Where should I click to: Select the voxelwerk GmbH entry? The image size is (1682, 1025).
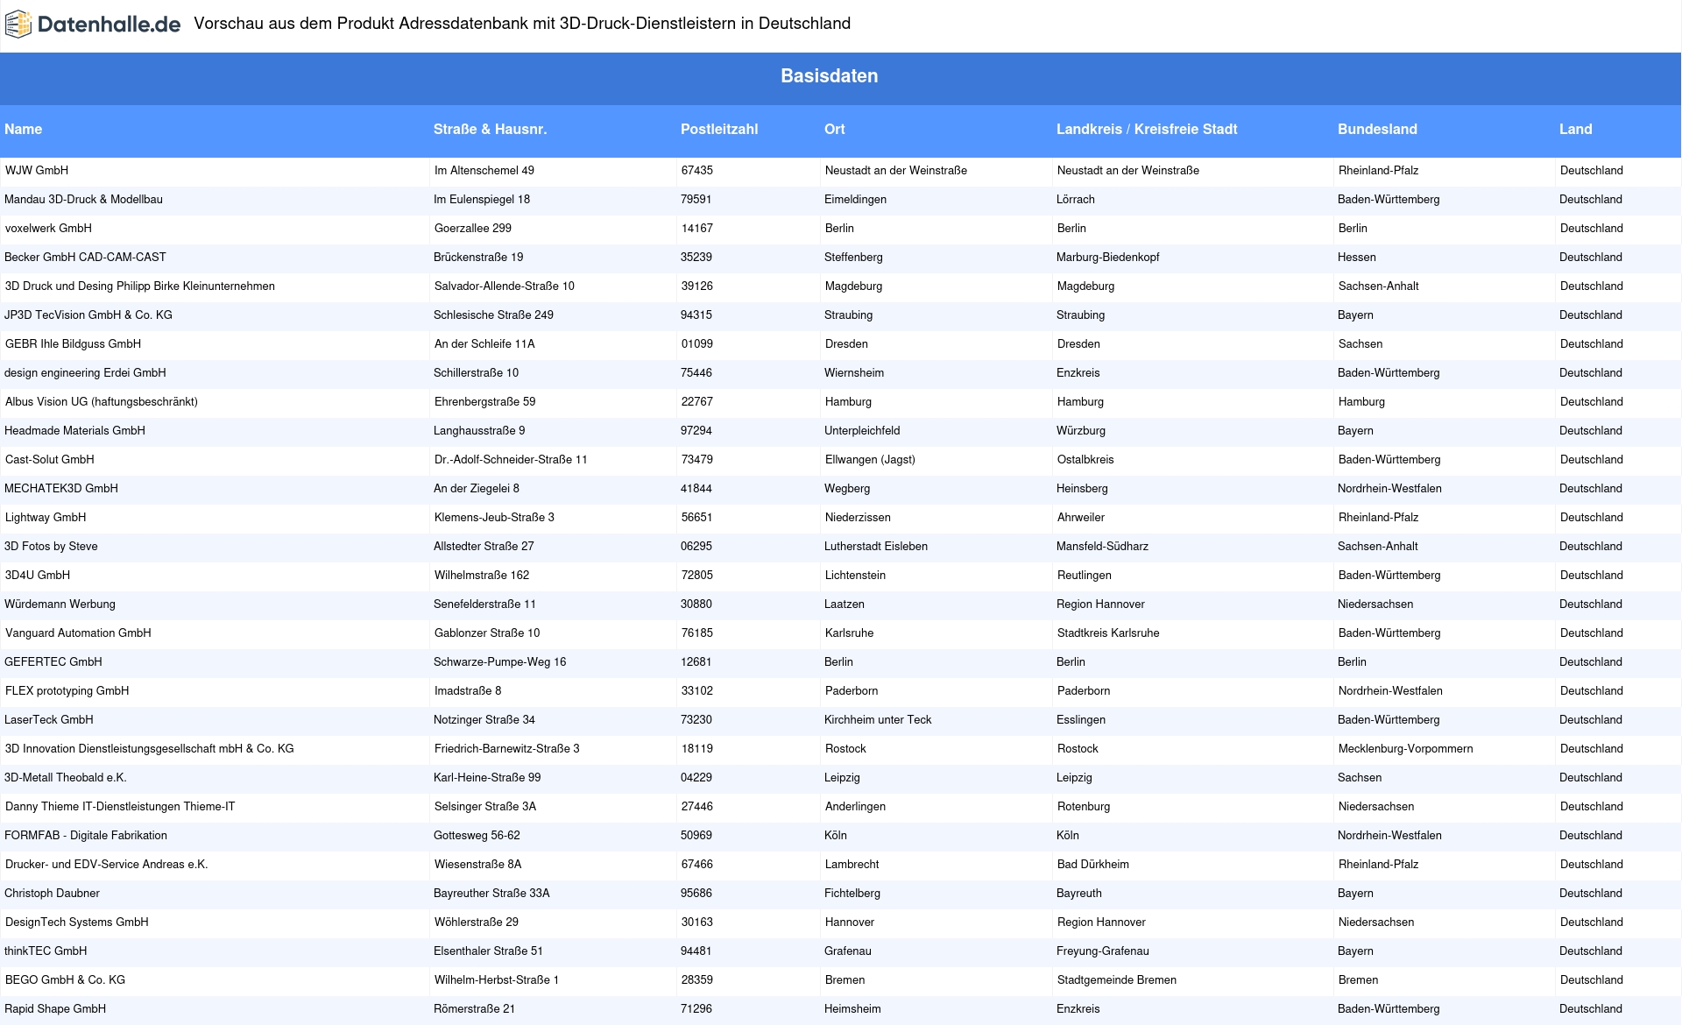pos(48,228)
